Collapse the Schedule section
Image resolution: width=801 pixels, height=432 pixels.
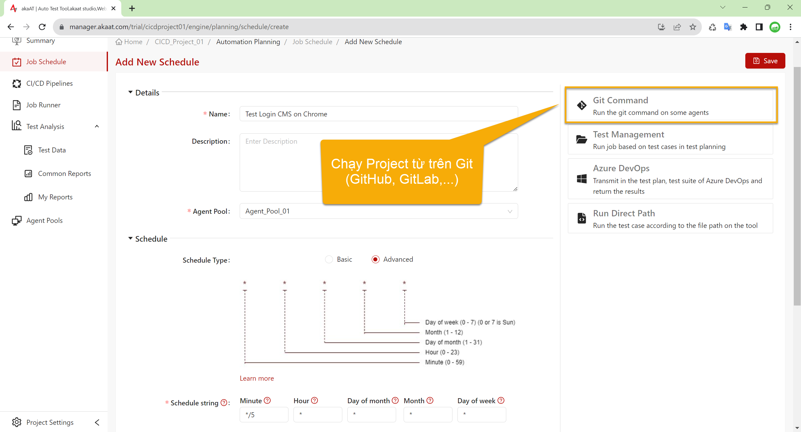pos(130,239)
